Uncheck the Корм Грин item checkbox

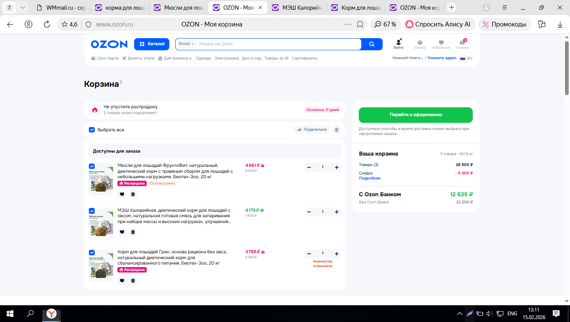[92, 252]
